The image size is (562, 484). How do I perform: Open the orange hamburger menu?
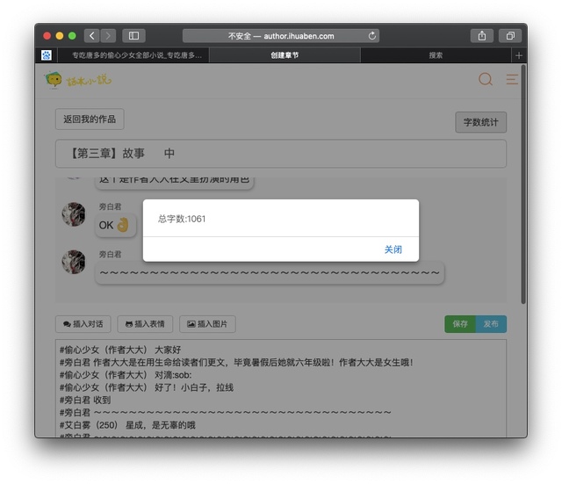pos(511,80)
